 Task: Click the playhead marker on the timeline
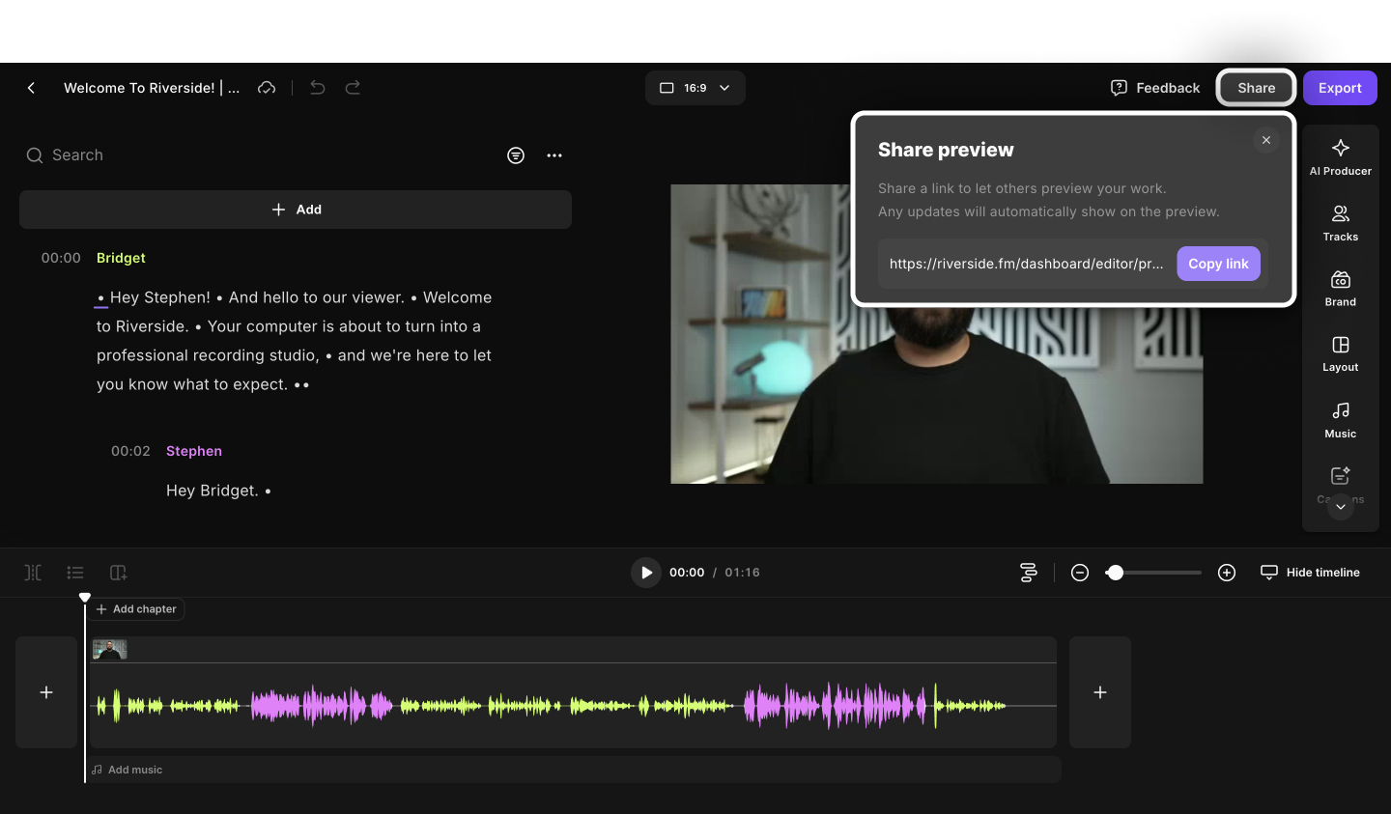tap(85, 598)
